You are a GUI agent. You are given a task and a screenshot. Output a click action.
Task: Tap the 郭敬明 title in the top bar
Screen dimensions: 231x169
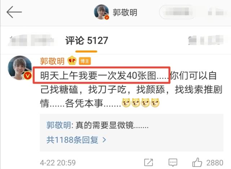coord(125,12)
